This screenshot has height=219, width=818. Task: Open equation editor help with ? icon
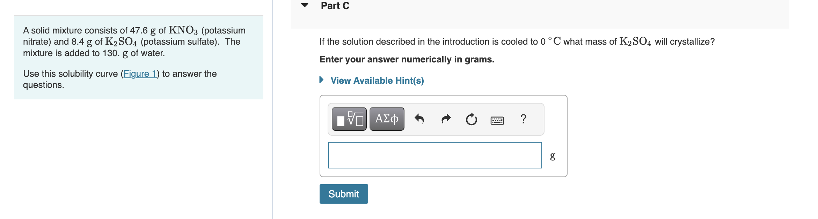(523, 119)
